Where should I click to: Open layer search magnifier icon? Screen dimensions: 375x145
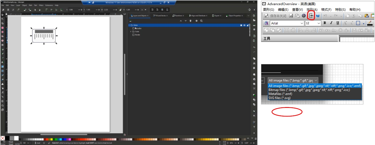click(201, 21)
